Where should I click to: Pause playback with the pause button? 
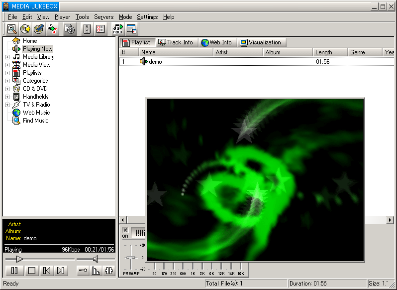(x=14, y=271)
